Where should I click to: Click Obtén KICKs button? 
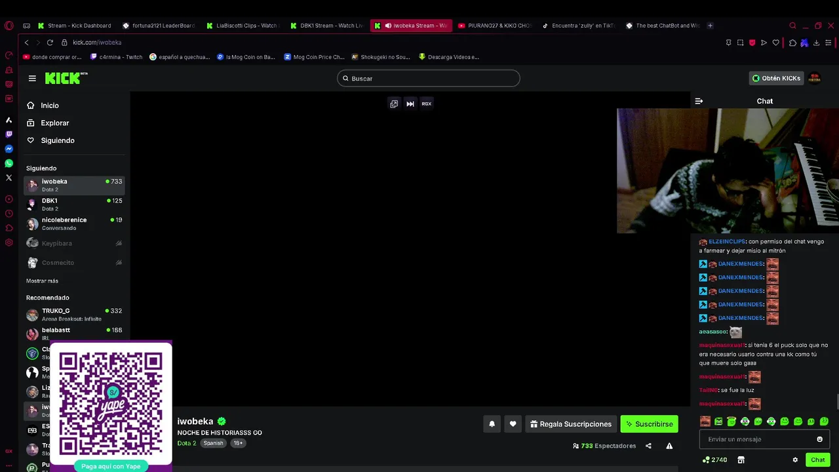776,78
